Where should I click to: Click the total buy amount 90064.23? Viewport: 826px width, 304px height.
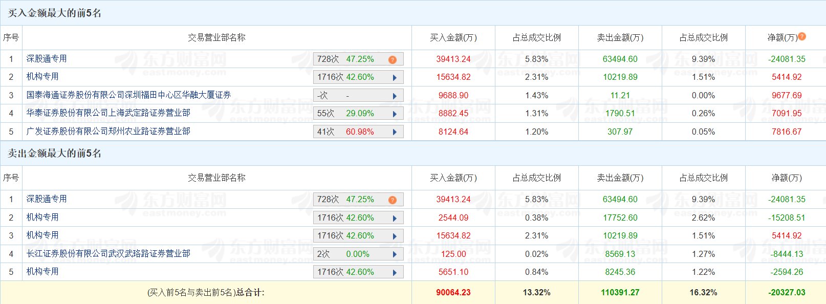(453, 293)
